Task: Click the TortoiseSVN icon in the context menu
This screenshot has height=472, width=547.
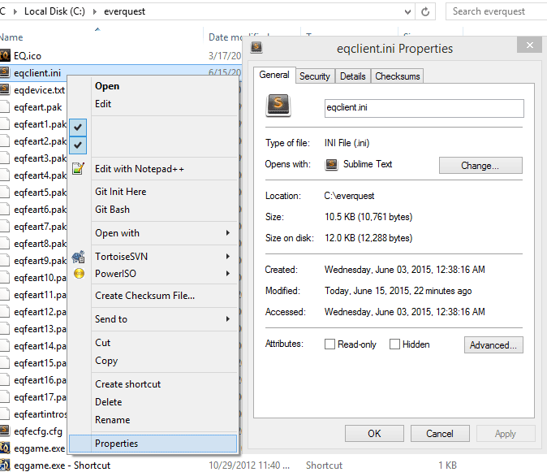Action: [x=78, y=257]
